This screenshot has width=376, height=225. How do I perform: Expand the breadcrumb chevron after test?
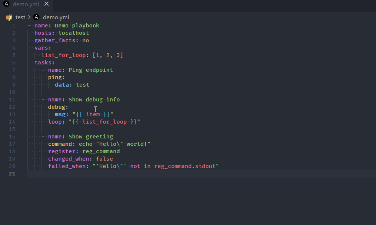coord(29,17)
